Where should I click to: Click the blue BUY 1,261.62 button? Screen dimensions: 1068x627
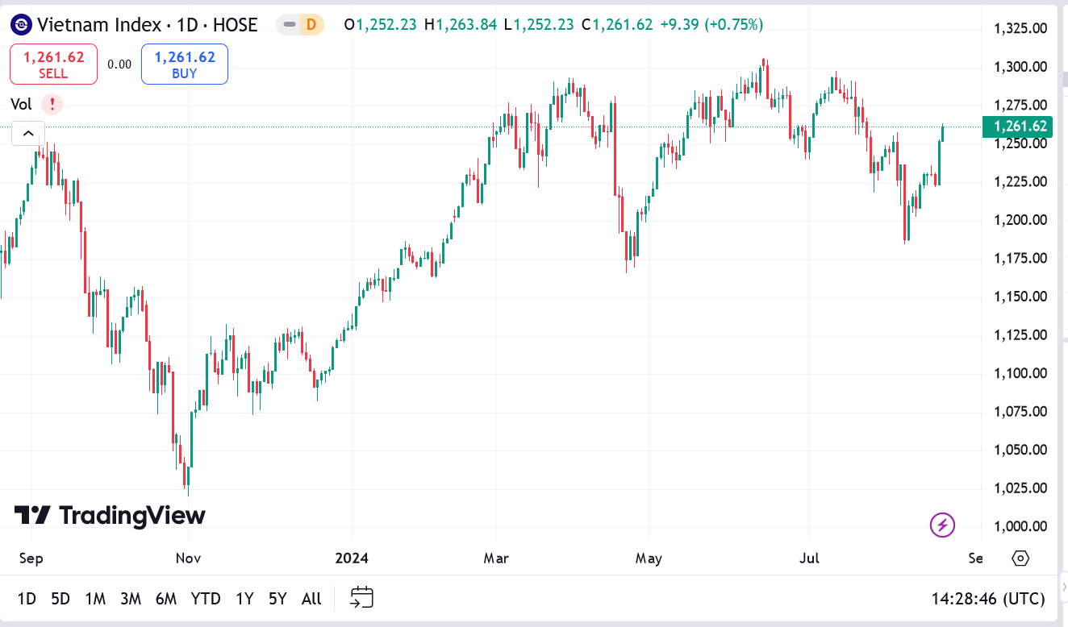[x=185, y=64]
